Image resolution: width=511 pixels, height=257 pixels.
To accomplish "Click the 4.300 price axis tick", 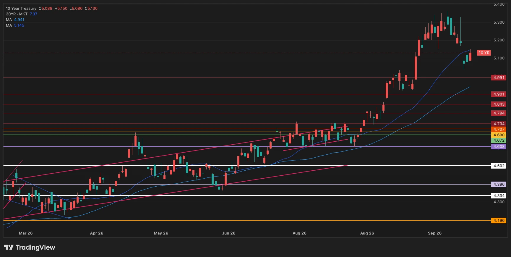I will pyautogui.click(x=499, y=202).
